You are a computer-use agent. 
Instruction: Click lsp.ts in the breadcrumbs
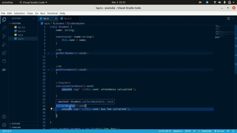[47, 24]
